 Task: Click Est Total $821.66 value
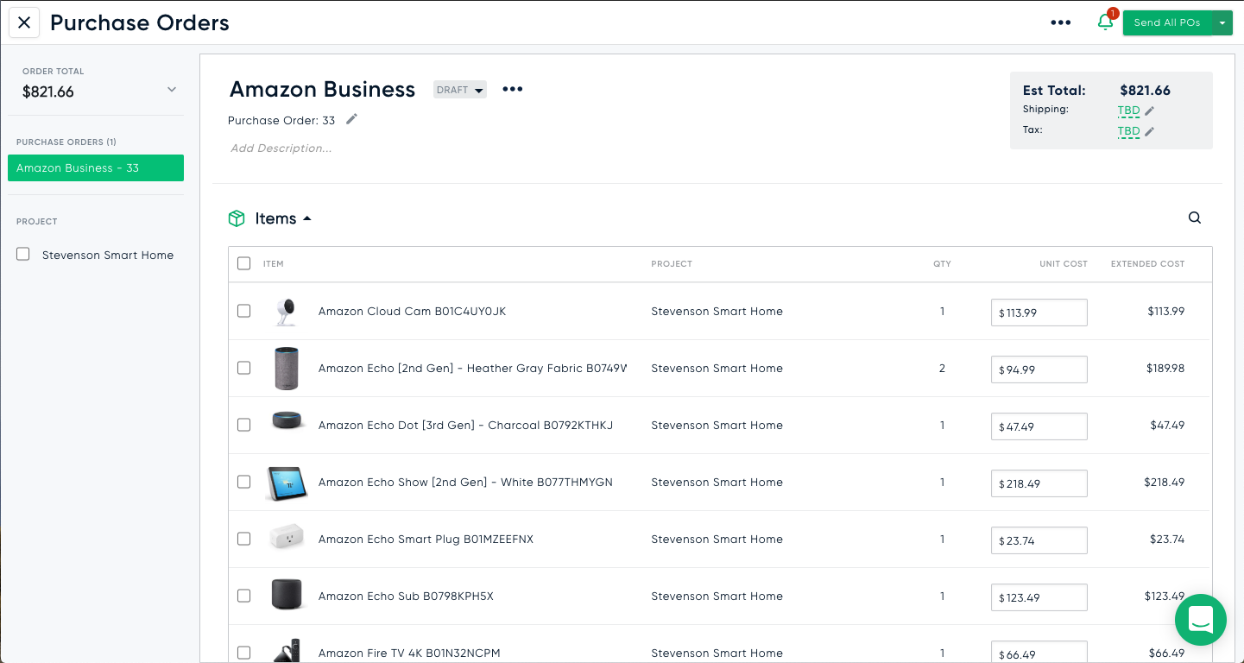pos(1145,90)
